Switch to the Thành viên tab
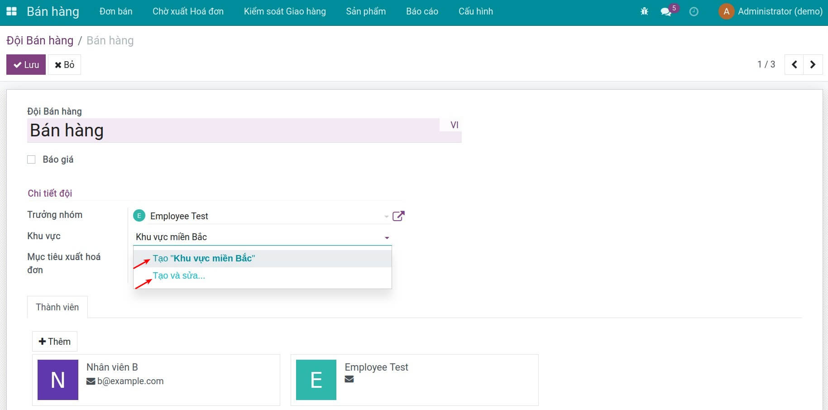Screen dimensions: 828x410 (x=57, y=307)
